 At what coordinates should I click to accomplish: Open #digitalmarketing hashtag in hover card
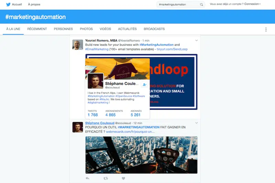tap(98, 102)
